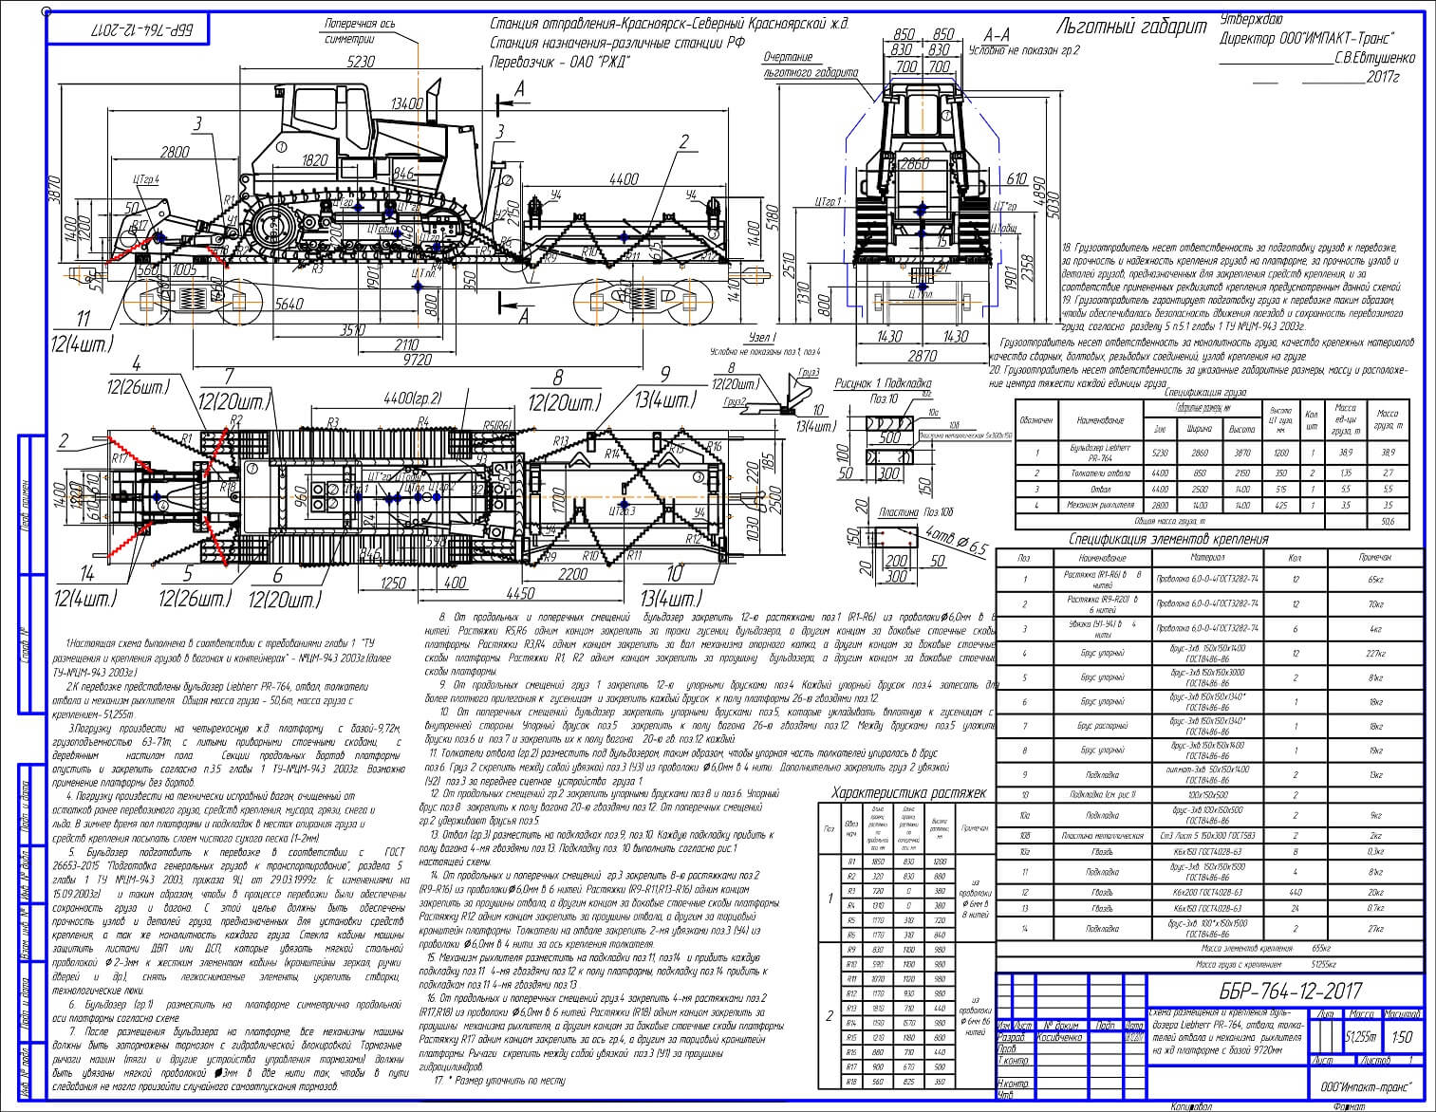This screenshot has width=1436, height=1112.
Task: Click the developer name "Косинченко"
Action: 1060,1038
